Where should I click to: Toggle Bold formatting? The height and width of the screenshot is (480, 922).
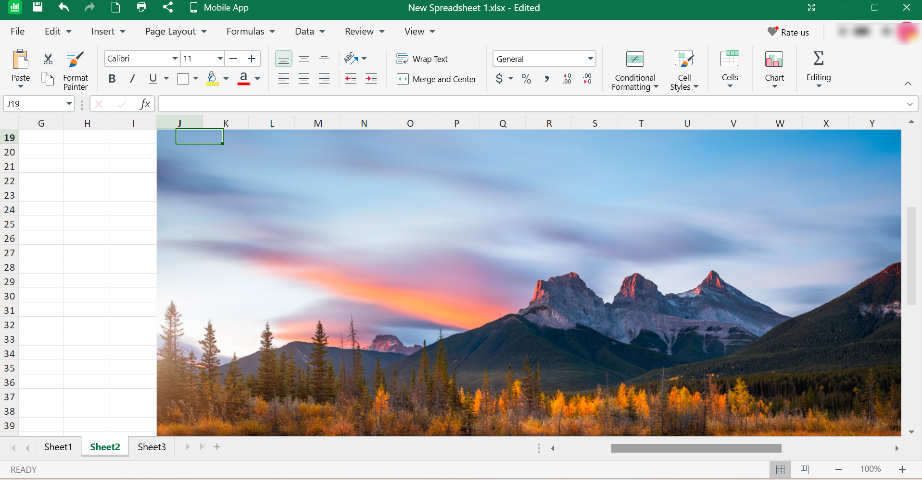tap(112, 79)
